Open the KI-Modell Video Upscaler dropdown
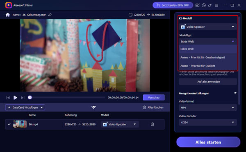The image size is (246, 152). point(208,27)
